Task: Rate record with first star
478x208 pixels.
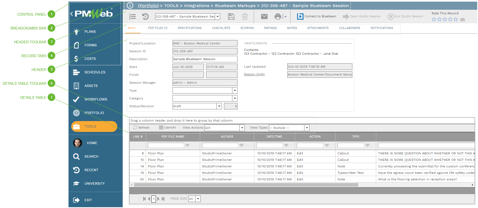Action: (x=434, y=19)
